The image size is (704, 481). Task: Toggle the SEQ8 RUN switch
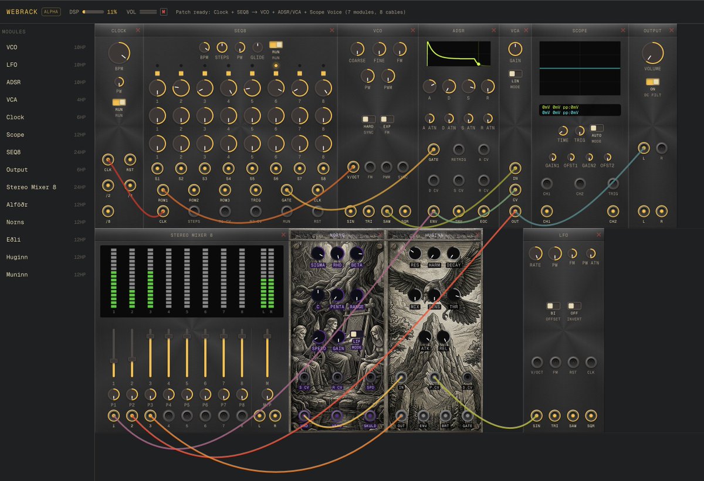point(276,45)
